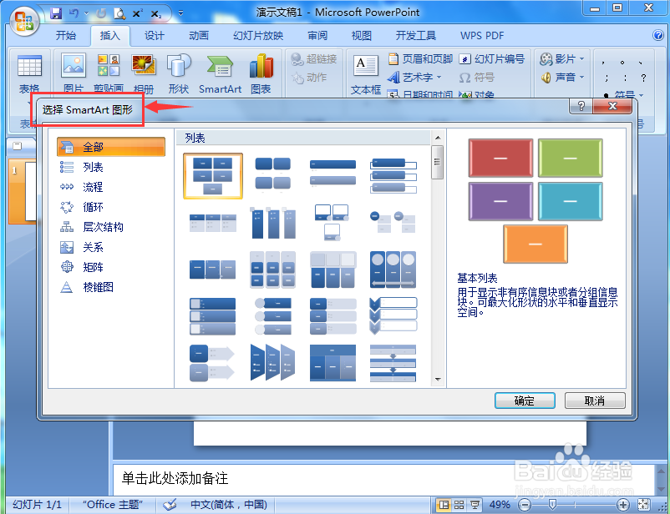Open the 动画 tab
This screenshot has height=514, width=670.
click(x=199, y=36)
